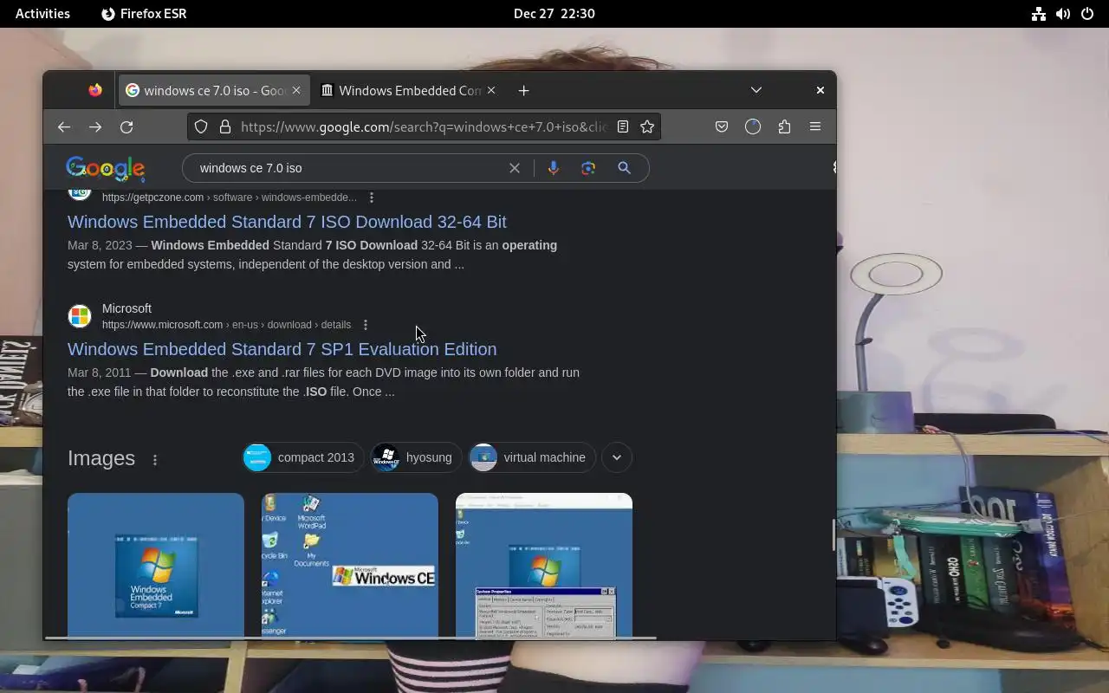
Task: Click the Microsoft site name text
Action: pos(126,308)
